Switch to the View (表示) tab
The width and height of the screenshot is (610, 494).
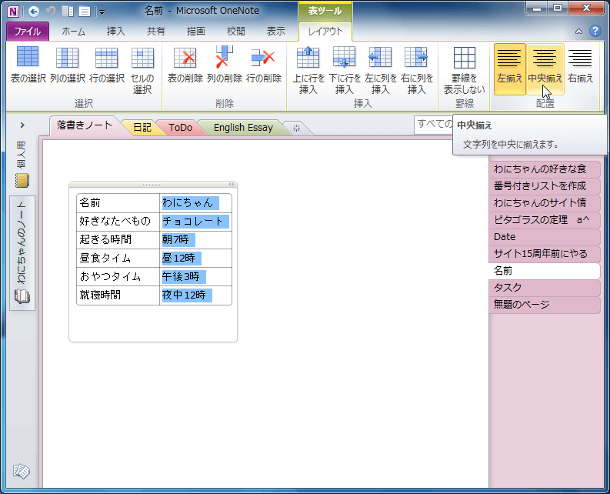click(x=276, y=32)
